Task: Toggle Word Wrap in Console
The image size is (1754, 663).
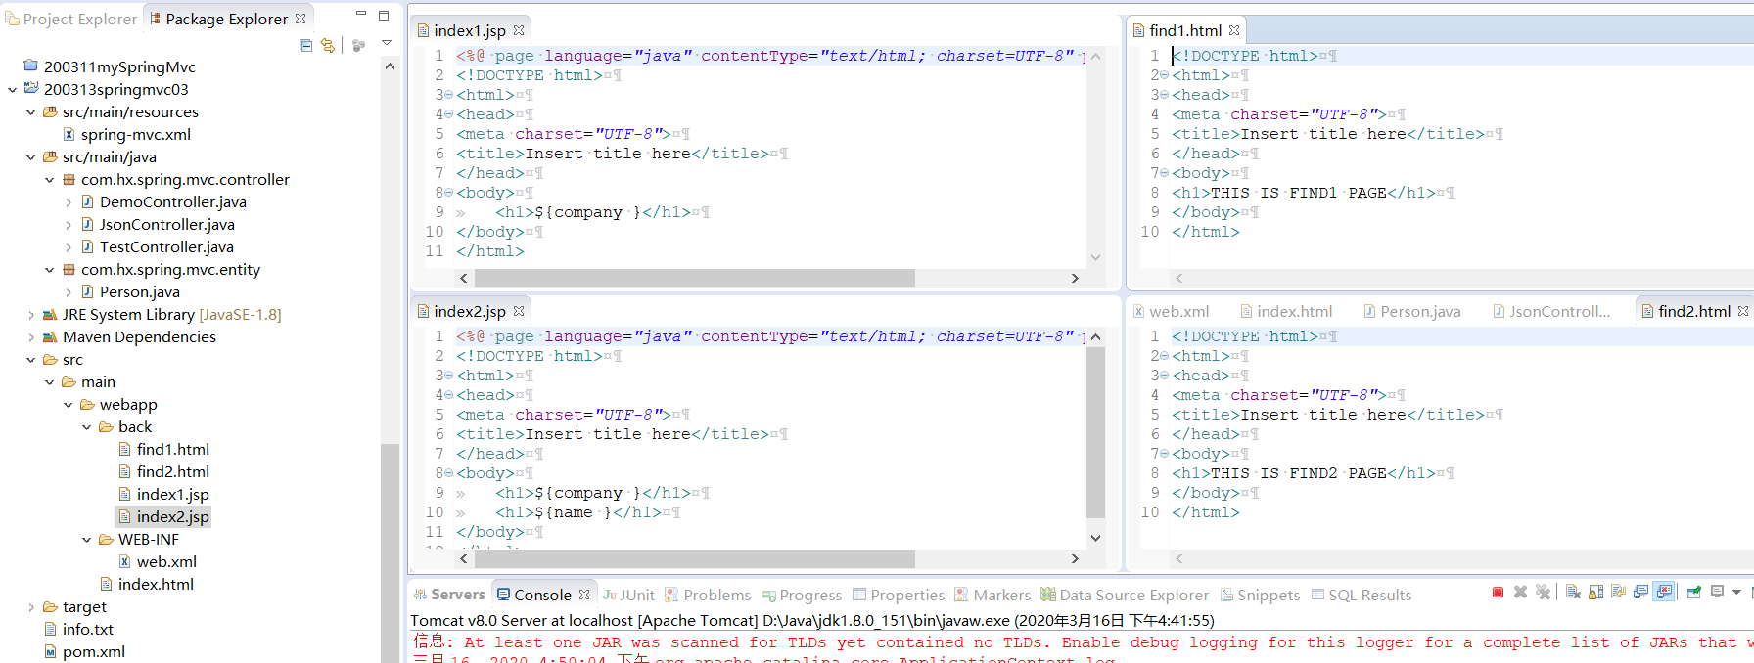Action: 1618,592
